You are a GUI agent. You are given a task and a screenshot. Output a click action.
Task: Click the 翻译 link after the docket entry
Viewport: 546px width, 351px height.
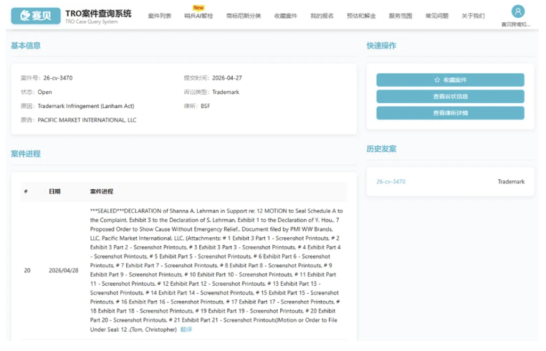click(x=186, y=330)
